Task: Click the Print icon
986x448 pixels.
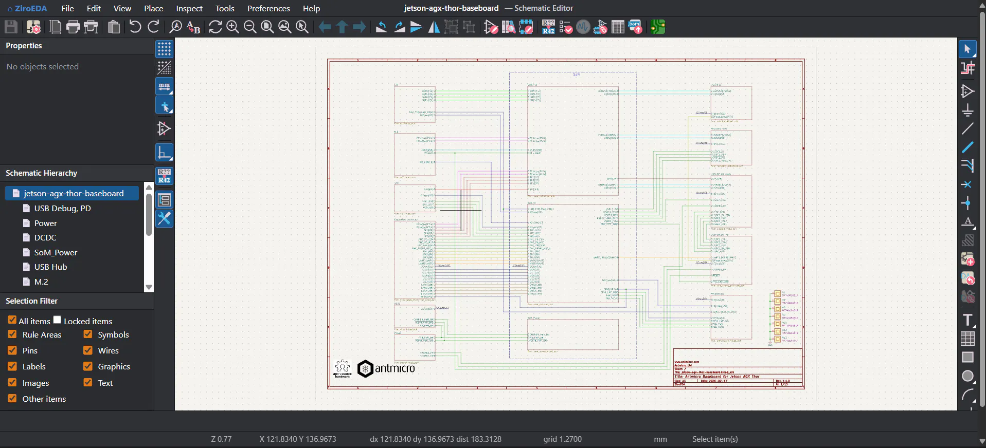Action: [x=73, y=27]
